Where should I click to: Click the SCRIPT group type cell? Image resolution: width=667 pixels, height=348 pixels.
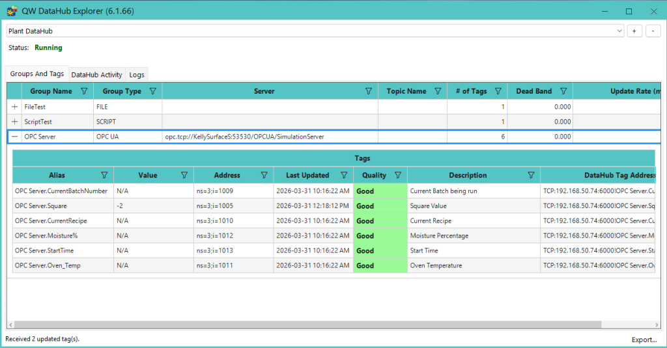click(x=128, y=122)
